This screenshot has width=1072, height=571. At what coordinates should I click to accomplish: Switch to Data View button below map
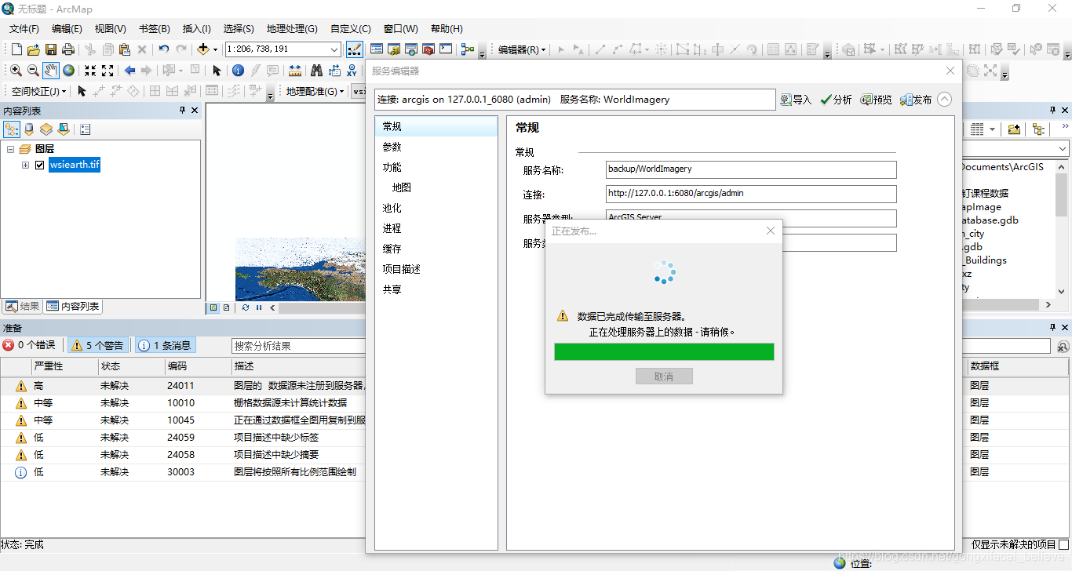pyautogui.click(x=213, y=307)
